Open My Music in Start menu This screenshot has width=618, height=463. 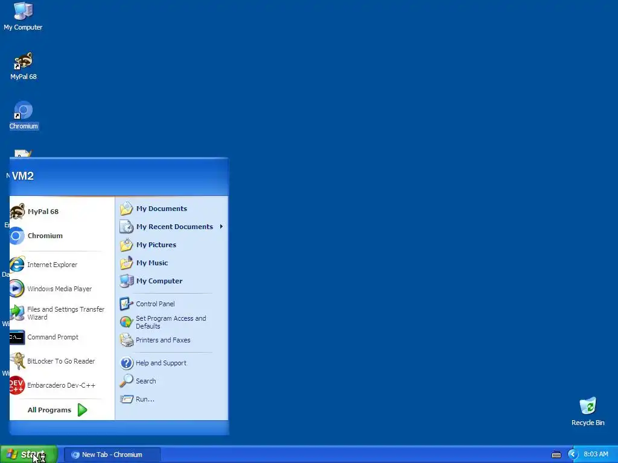click(x=172, y=263)
